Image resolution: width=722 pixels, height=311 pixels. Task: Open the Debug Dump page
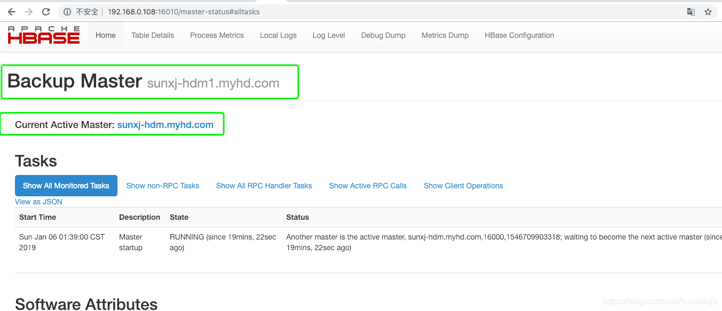click(383, 35)
